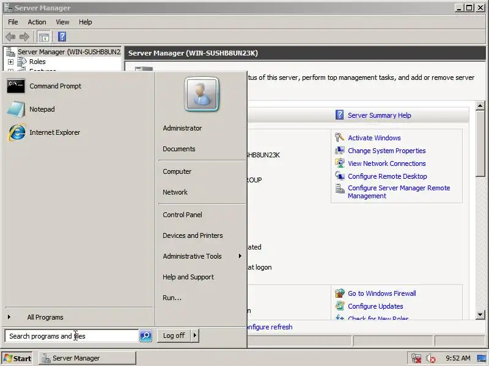Open the Command Prompt icon in Start menu
The height and width of the screenshot is (366, 489).
coord(16,86)
